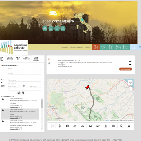This screenshot has width=141, height=141.
Task: Click the departure field containing roma
Action: point(24,69)
